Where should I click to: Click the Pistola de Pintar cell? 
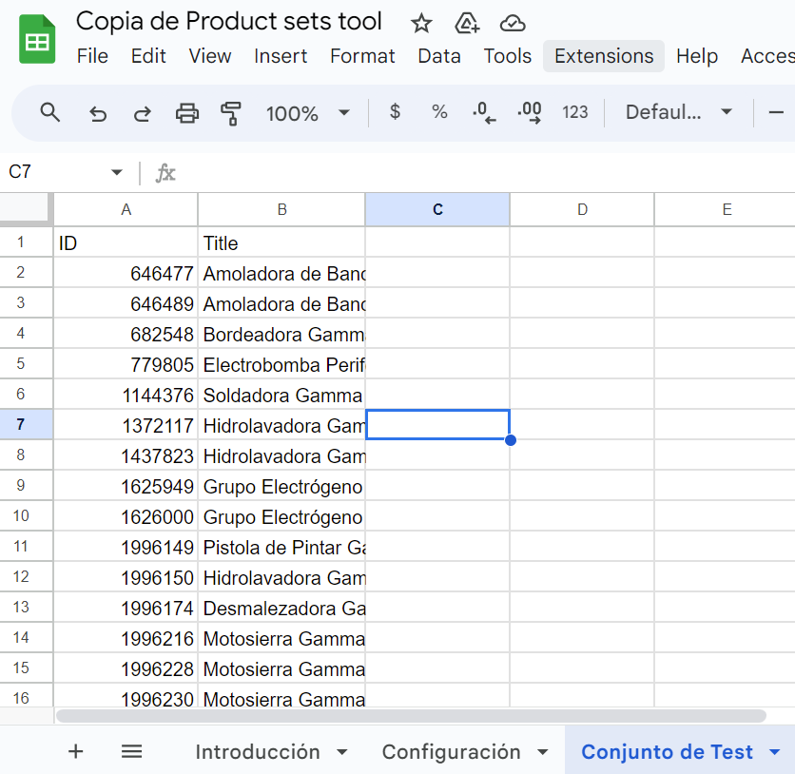(281, 547)
